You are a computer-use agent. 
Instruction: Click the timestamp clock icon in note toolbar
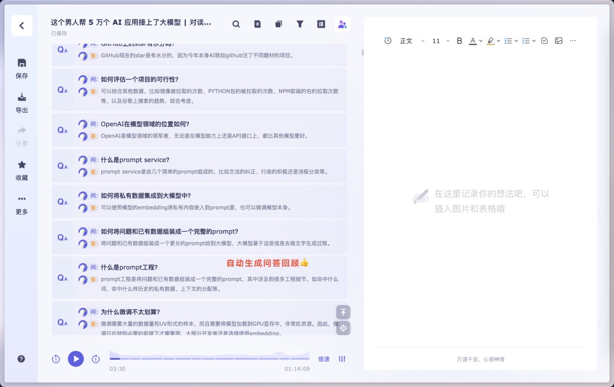coord(388,40)
